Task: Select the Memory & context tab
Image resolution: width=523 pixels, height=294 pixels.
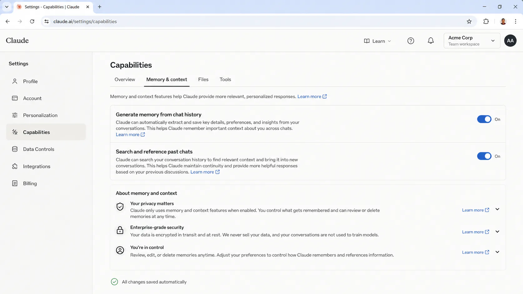Action: tap(167, 79)
